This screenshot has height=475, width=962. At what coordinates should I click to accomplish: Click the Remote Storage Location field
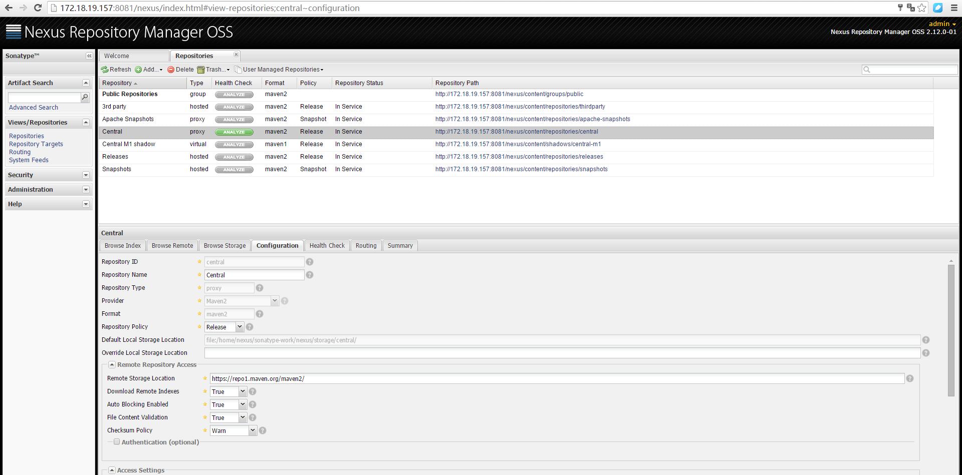[557, 378]
